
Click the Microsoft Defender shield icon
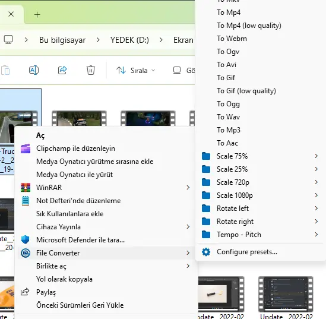tap(26, 240)
